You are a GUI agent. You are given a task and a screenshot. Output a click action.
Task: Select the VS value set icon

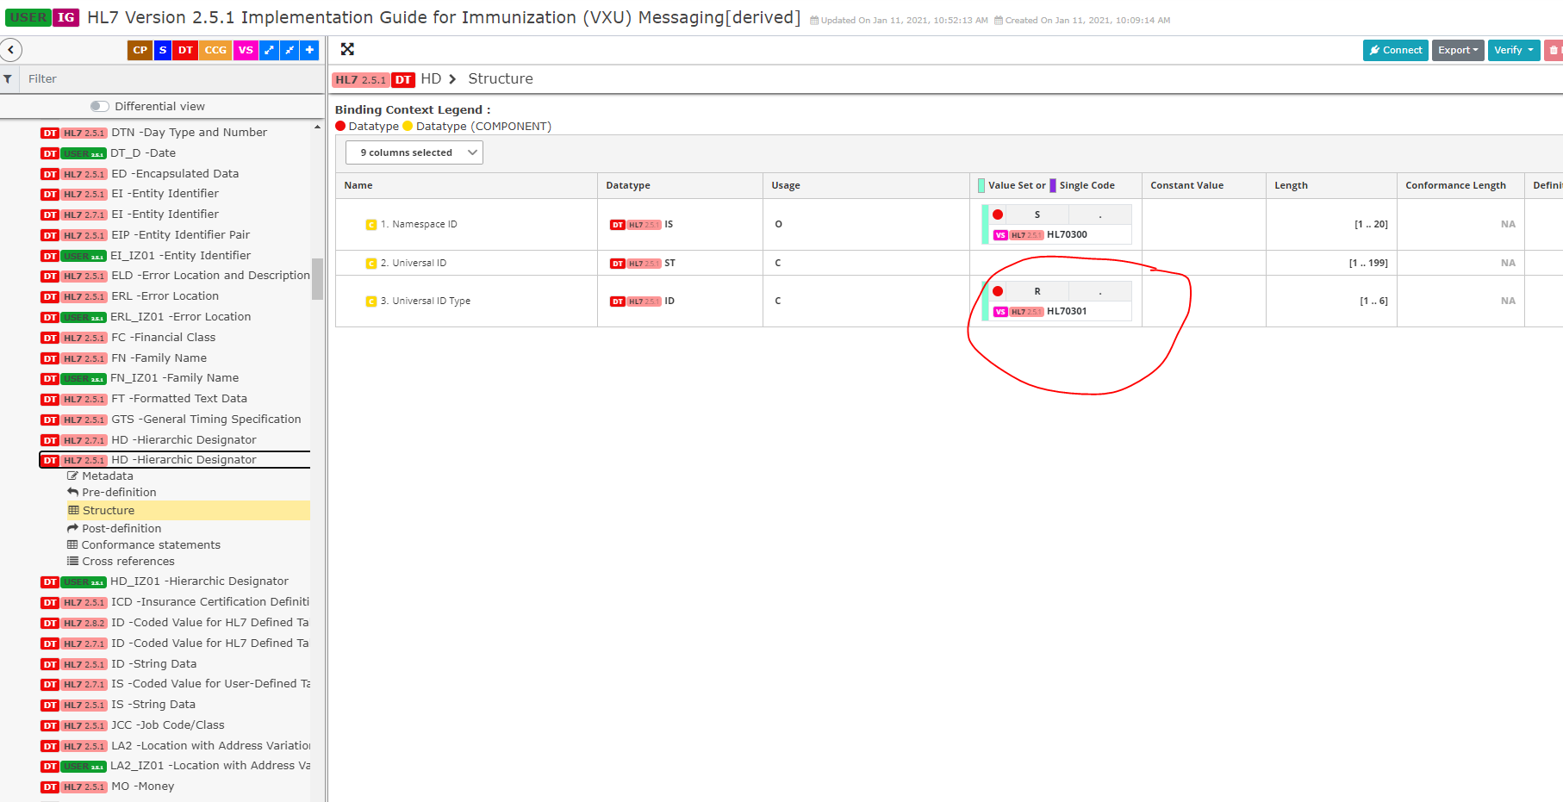(245, 50)
